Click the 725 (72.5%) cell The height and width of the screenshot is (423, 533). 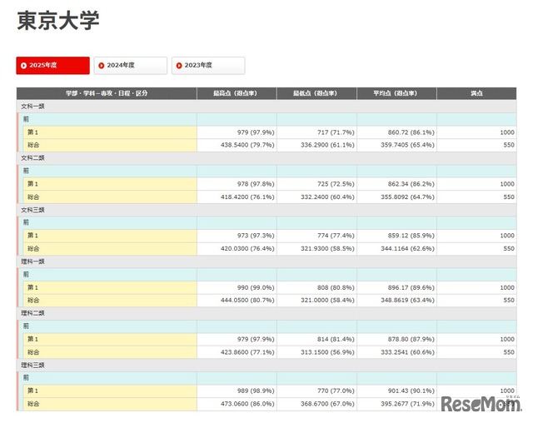(x=316, y=184)
